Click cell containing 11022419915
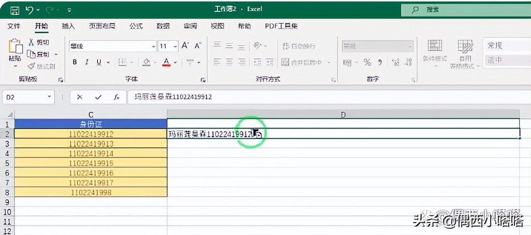Image resolution: width=531 pixels, height=235 pixels. point(91,164)
